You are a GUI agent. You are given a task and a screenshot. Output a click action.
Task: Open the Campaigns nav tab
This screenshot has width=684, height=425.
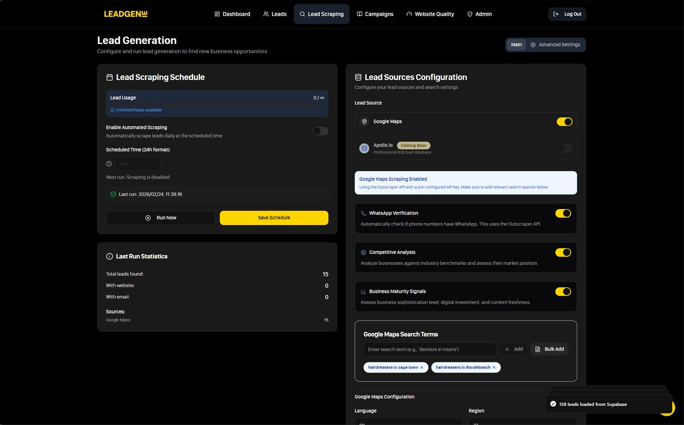click(375, 14)
